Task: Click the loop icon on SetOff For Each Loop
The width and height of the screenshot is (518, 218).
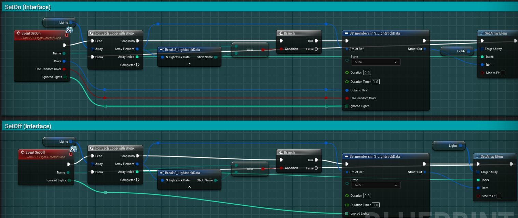Action: click(x=92, y=148)
